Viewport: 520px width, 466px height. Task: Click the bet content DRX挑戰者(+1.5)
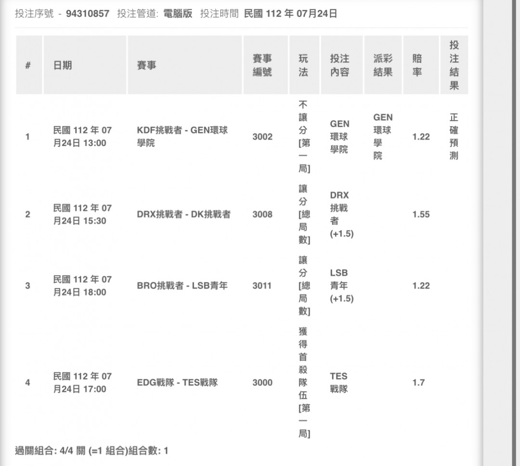(341, 214)
